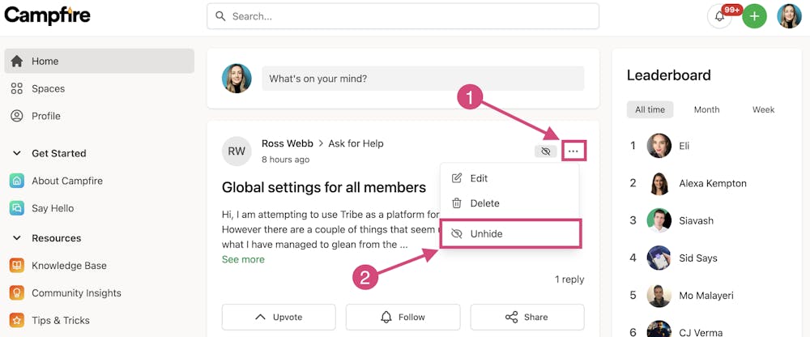Open the notifications bell
The width and height of the screenshot is (810, 337).
[719, 16]
